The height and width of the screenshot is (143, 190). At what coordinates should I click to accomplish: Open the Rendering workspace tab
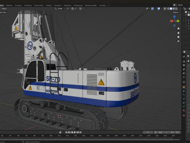(x=67, y=6)
